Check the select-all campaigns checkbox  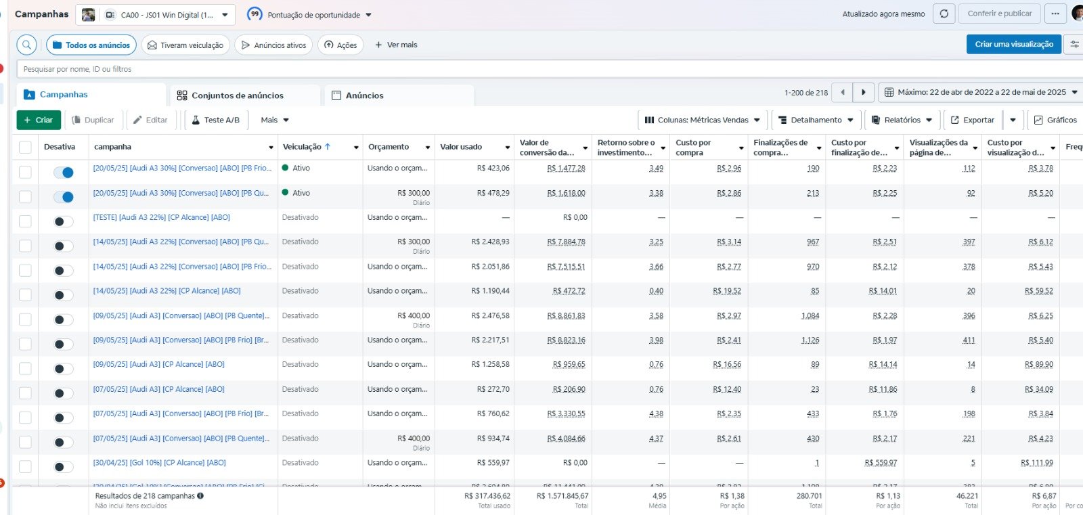pyautogui.click(x=25, y=148)
